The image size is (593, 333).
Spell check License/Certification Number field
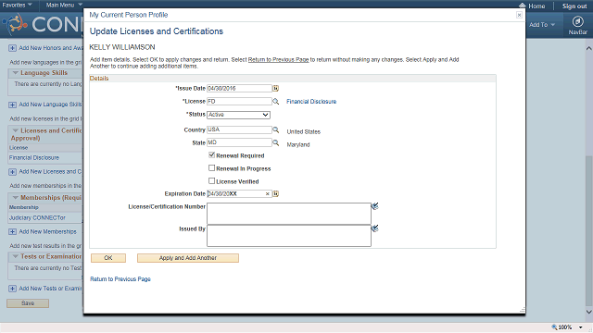(x=374, y=206)
